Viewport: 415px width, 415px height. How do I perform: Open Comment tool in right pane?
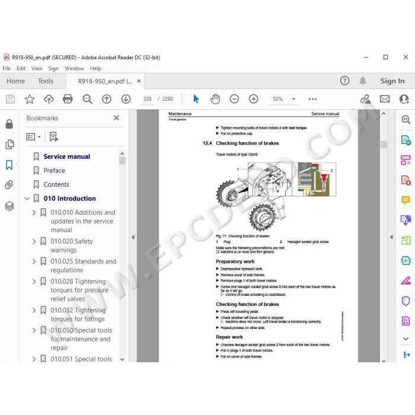click(x=406, y=200)
